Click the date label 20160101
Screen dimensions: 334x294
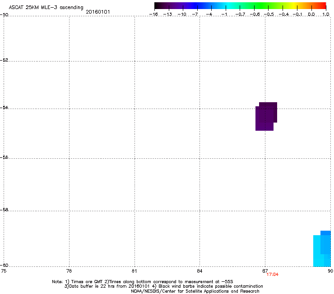[x=98, y=12]
